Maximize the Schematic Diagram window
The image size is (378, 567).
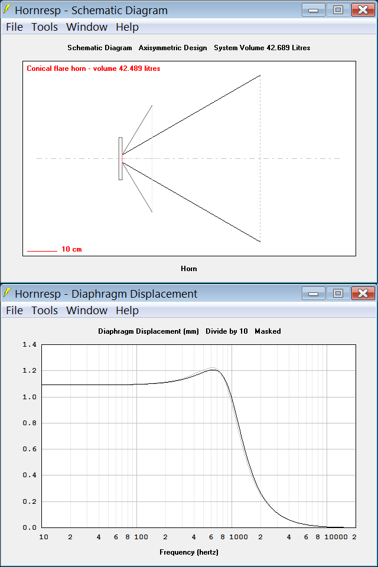tap(338, 10)
